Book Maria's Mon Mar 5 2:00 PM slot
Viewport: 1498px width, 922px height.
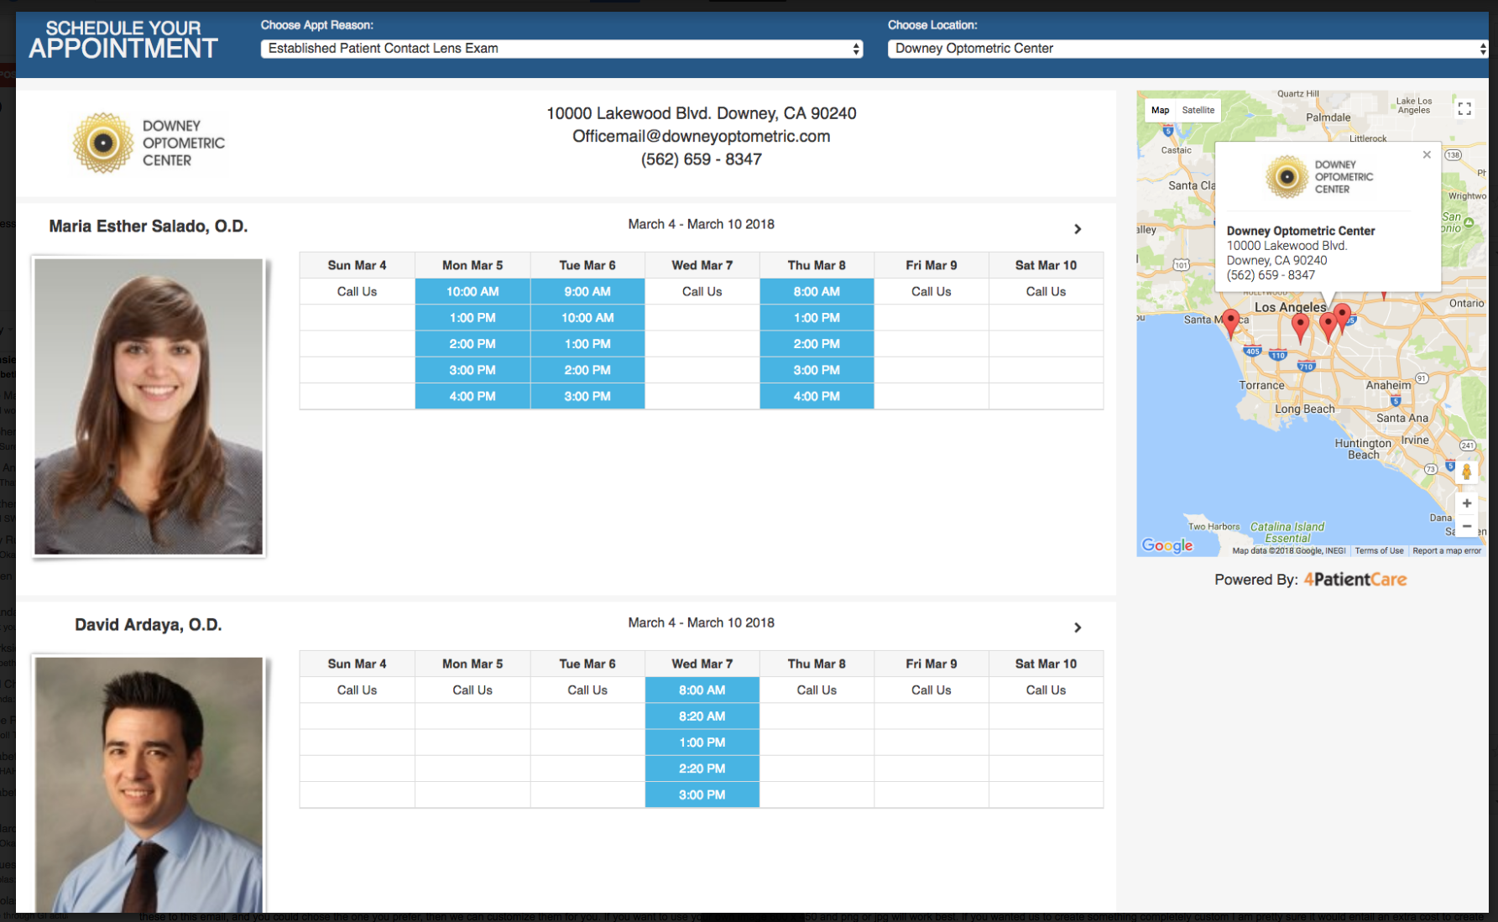pos(472,343)
